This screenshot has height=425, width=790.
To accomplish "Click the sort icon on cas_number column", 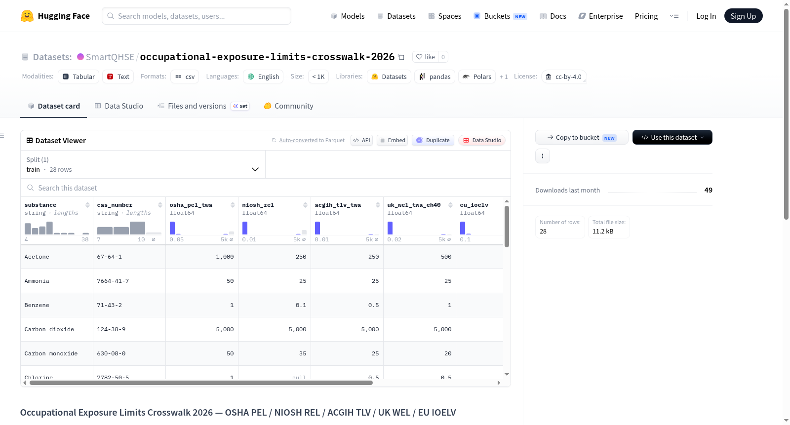I will tap(160, 205).
